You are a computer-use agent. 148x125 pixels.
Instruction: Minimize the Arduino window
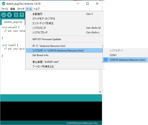[x=78, y=4]
